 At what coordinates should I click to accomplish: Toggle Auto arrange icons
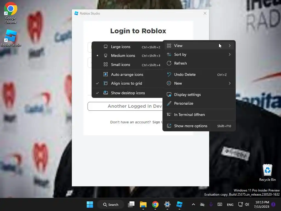pyautogui.click(x=128, y=74)
